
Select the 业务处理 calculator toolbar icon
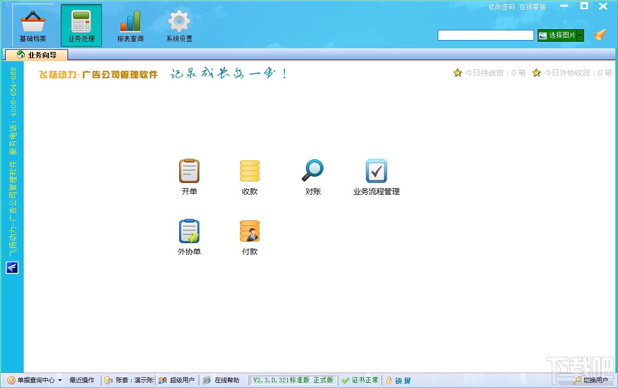(x=81, y=25)
